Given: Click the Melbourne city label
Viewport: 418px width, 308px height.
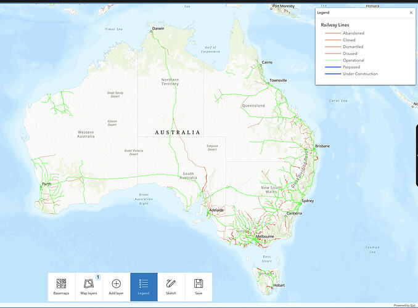Looking at the screenshot, I should pos(264,237).
